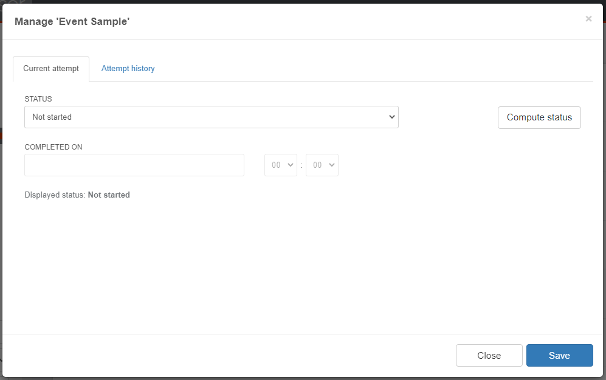This screenshot has width=606, height=380.
Task: Switch to the Current attempt tab
Action: pyautogui.click(x=51, y=69)
